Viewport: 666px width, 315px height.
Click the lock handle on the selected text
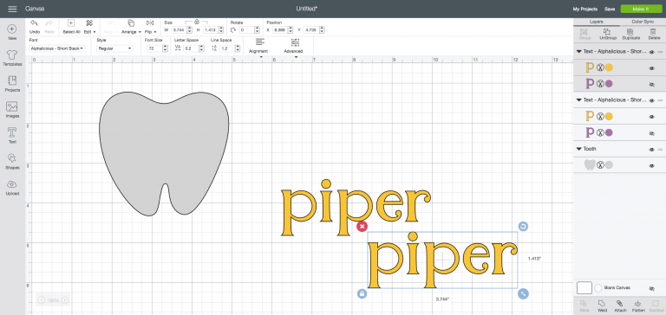tap(362, 293)
